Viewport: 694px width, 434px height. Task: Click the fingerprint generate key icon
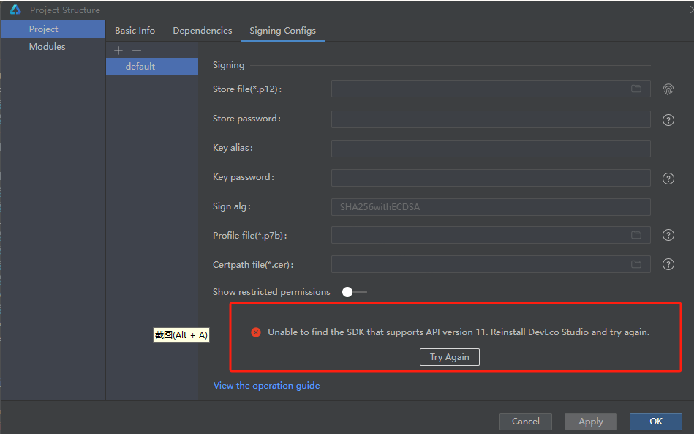(x=668, y=89)
